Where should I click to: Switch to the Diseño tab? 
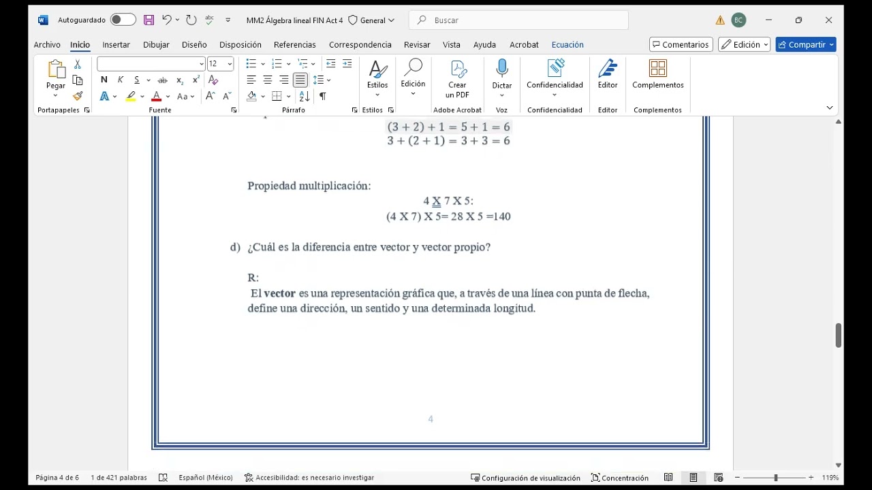click(x=194, y=45)
